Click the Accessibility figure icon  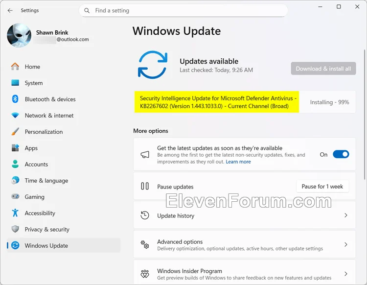click(x=15, y=213)
